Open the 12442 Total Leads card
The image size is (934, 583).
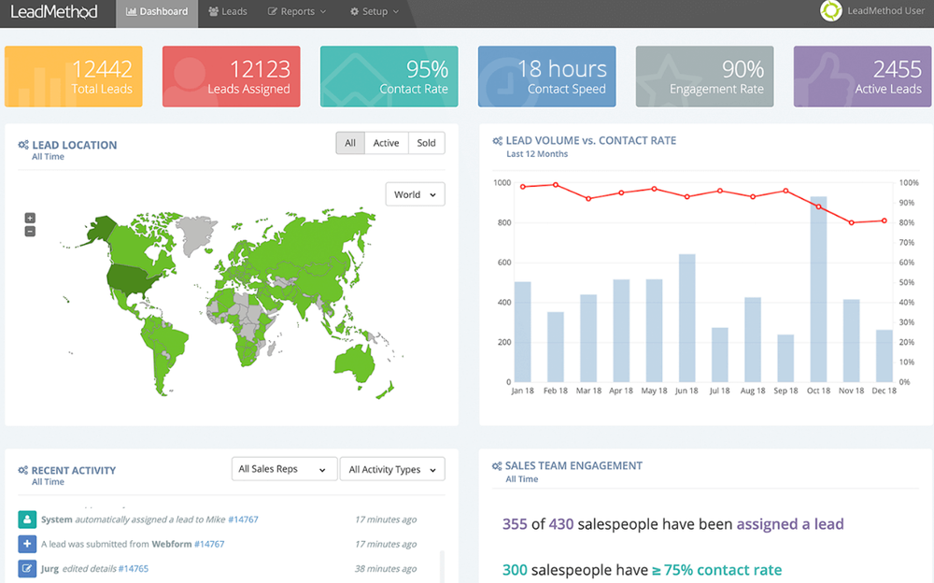(73, 77)
